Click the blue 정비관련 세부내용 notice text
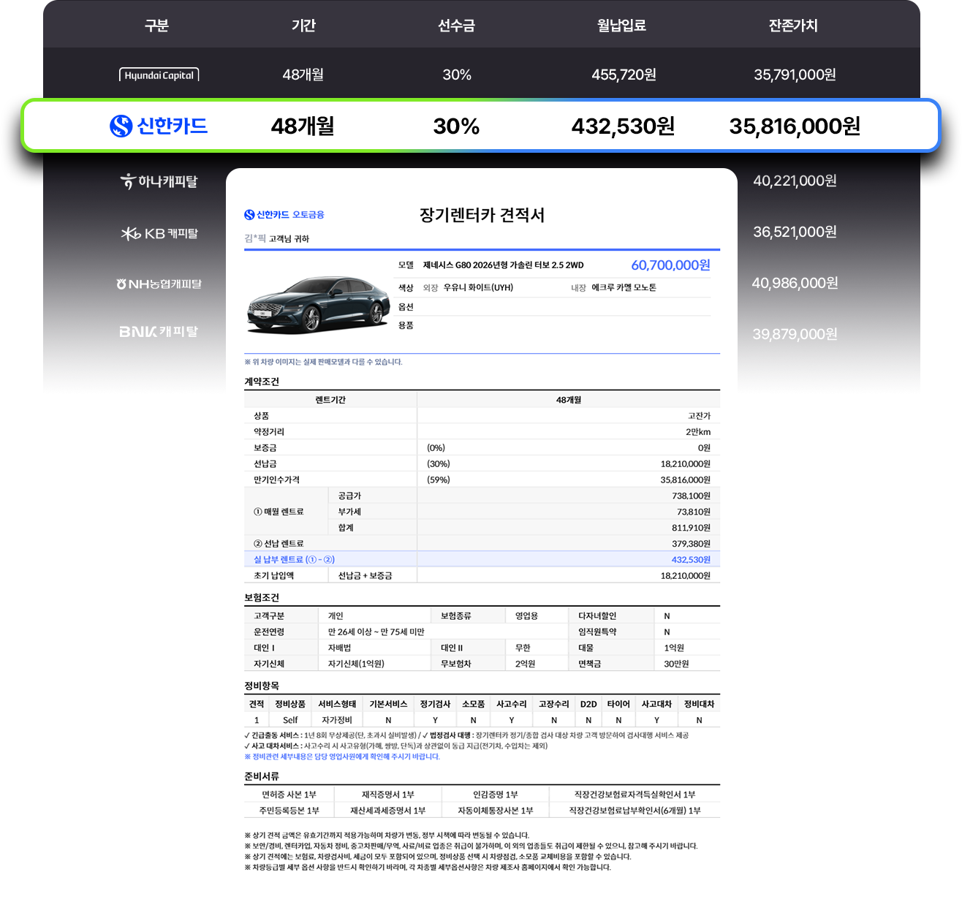Viewport: 962px width, 921px height. point(342,757)
